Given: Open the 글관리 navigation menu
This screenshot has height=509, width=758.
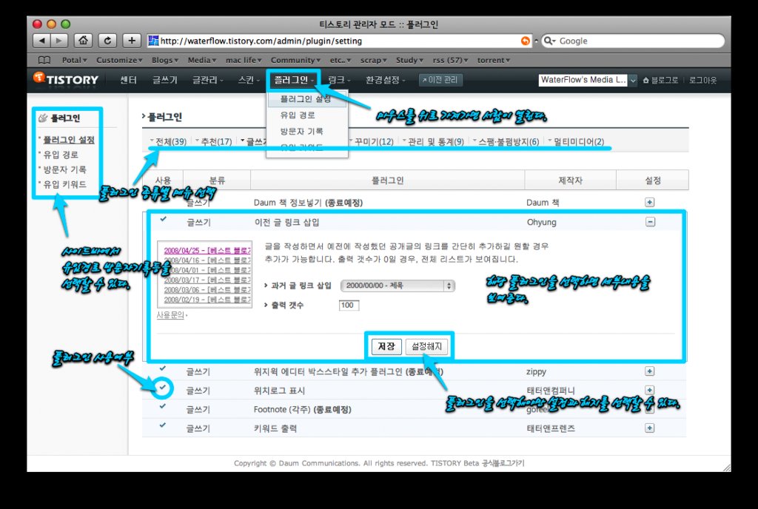Looking at the screenshot, I should click(x=207, y=80).
